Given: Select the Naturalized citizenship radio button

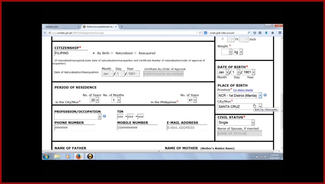Looking at the screenshot, I should (112, 53).
